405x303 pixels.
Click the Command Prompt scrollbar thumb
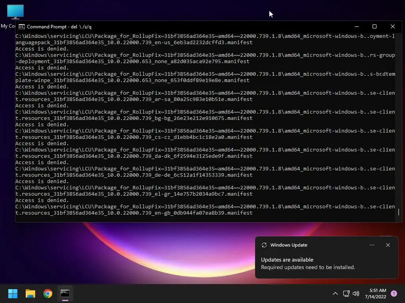pos(399,212)
